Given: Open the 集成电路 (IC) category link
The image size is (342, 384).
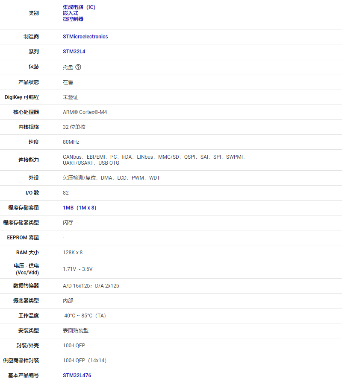Looking at the screenshot, I should (x=79, y=7).
